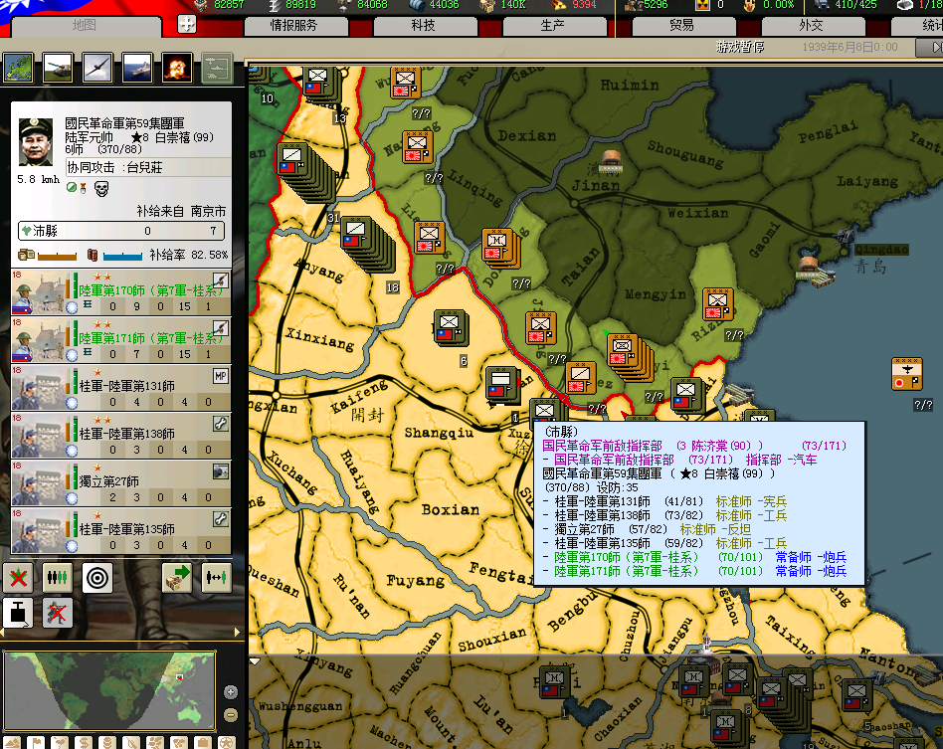Click the wrench brigade icon on 第135師 row
The height and width of the screenshot is (749, 943).
221,518
